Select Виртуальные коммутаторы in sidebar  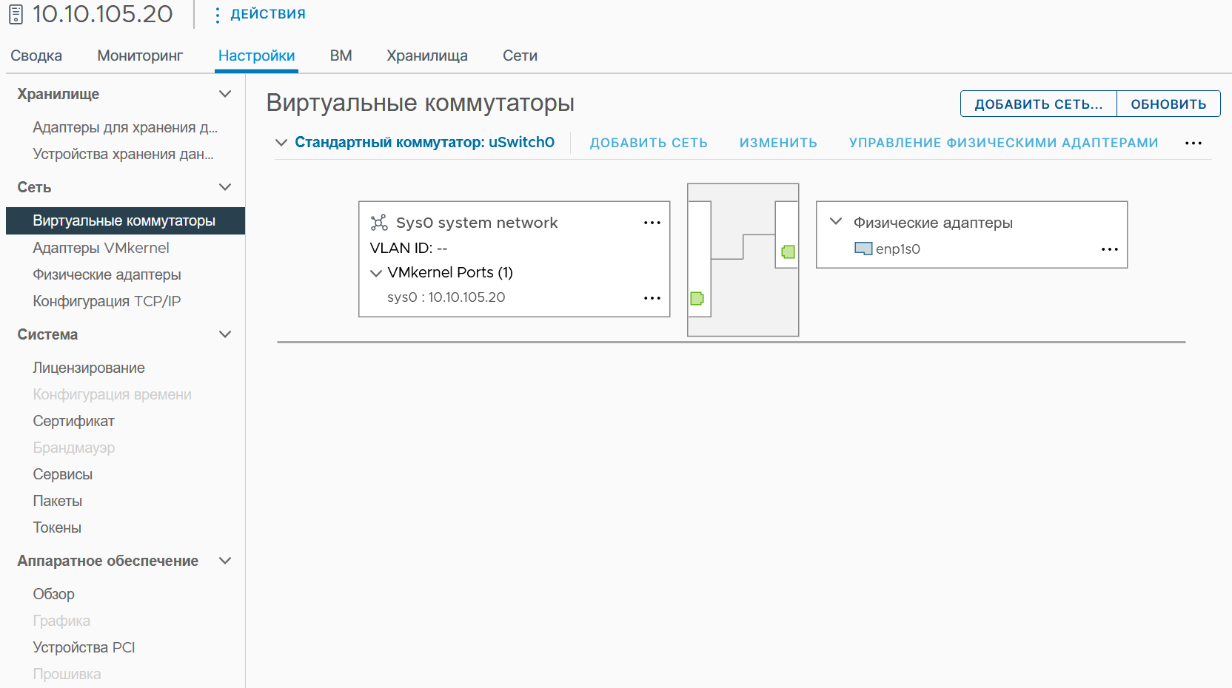pos(125,220)
